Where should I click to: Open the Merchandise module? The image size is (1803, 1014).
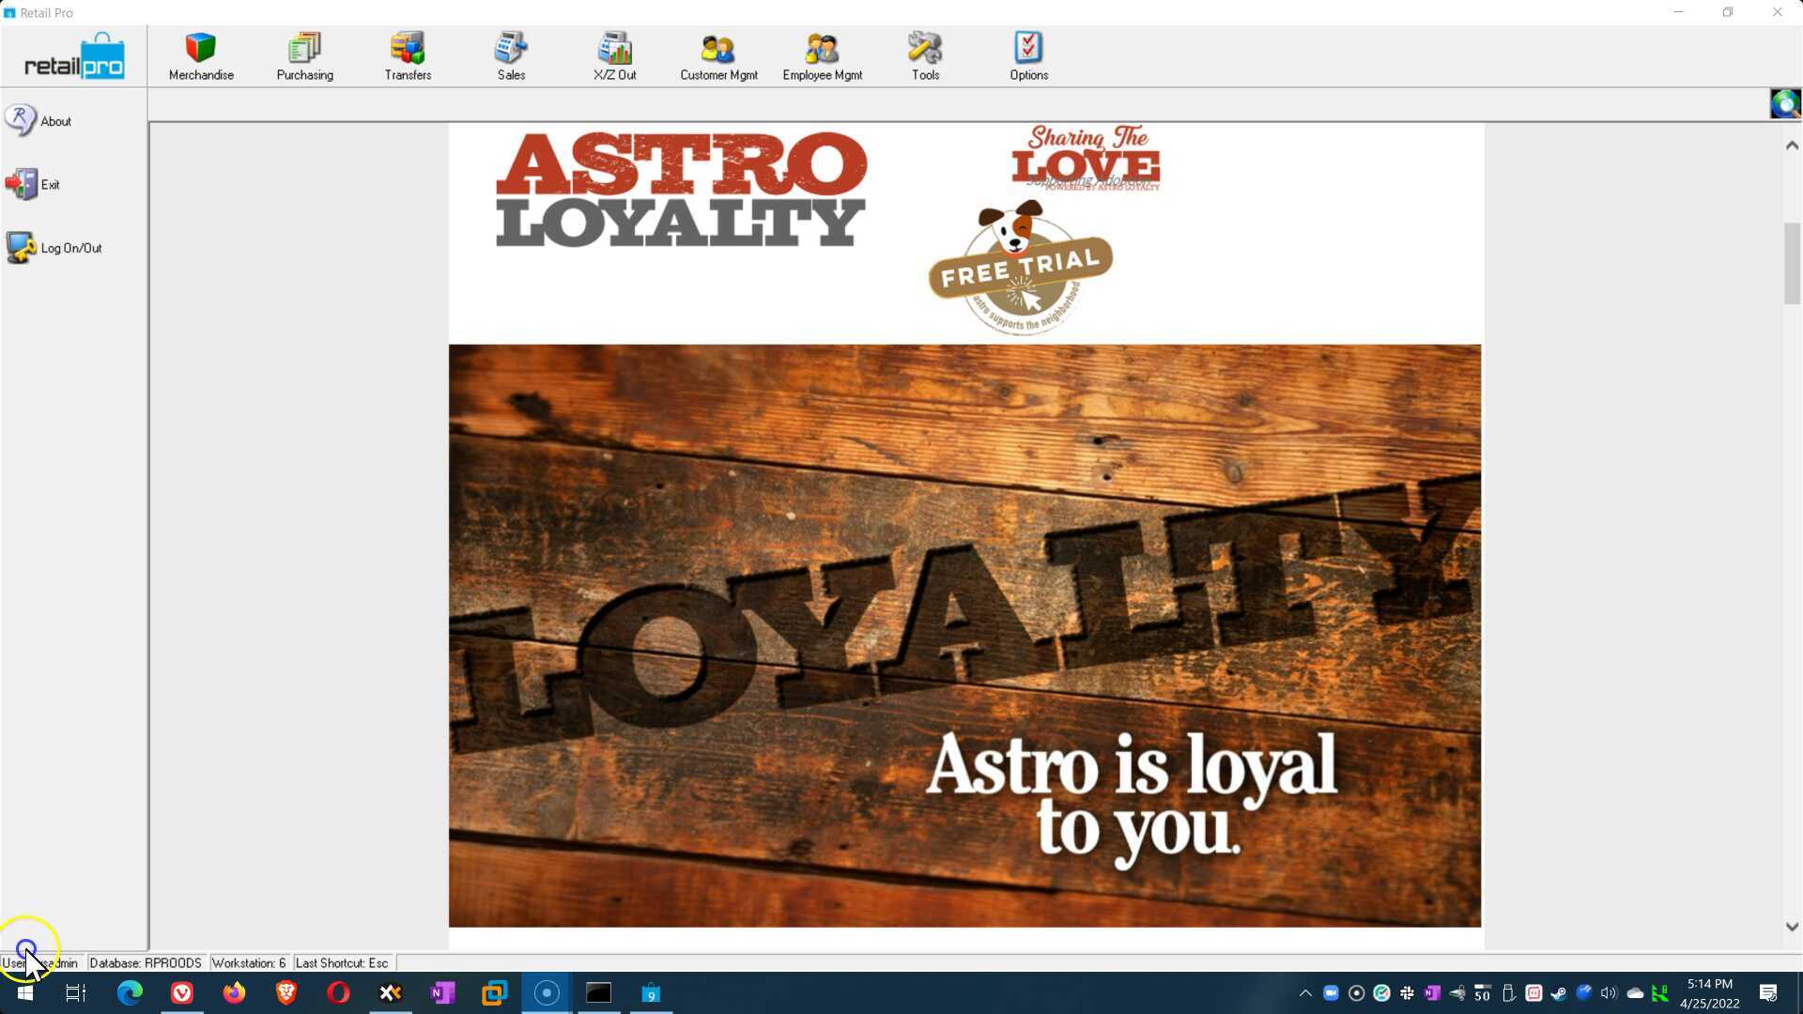pos(200,54)
